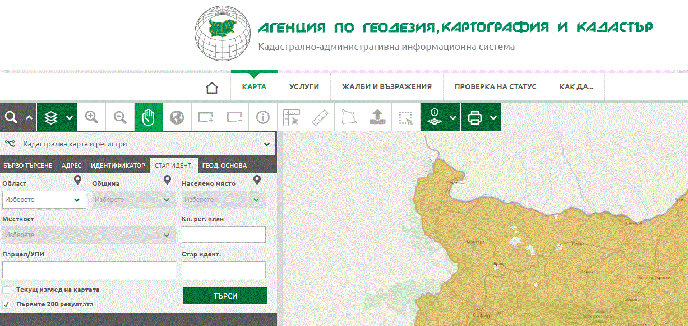Select the zoom out magnifier tool

(x=120, y=117)
